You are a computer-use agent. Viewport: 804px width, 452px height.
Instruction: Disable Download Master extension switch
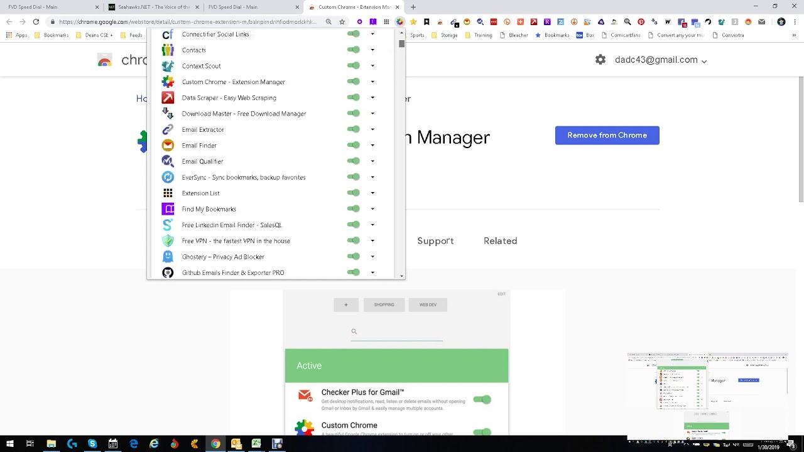354,113
